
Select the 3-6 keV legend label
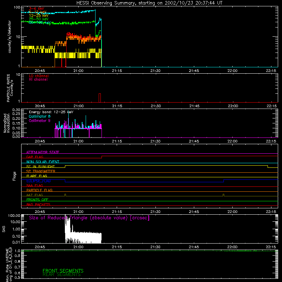click(x=37, y=8)
